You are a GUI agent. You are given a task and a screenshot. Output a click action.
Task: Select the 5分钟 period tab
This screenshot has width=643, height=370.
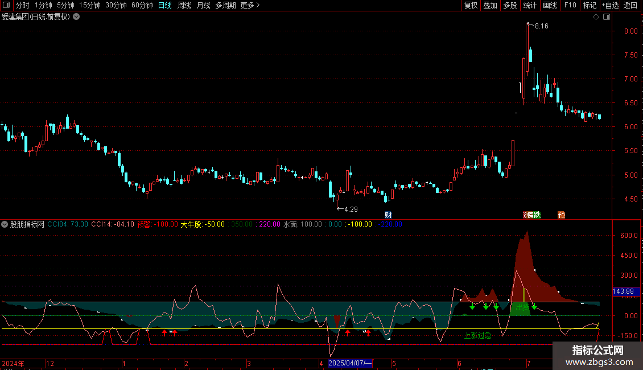(x=65, y=5)
